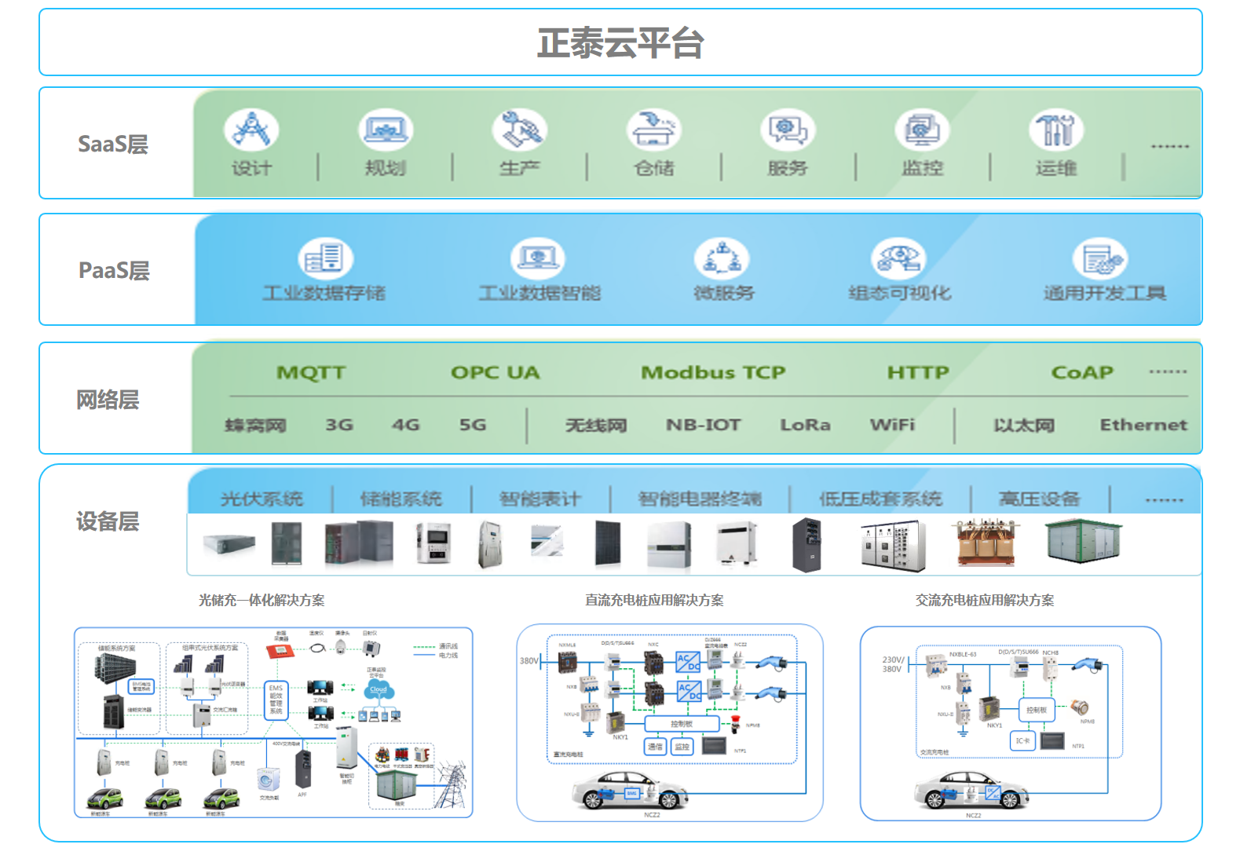Switch to the 光伏系统 tab
The width and height of the screenshot is (1240, 848).
pyautogui.click(x=262, y=499)
